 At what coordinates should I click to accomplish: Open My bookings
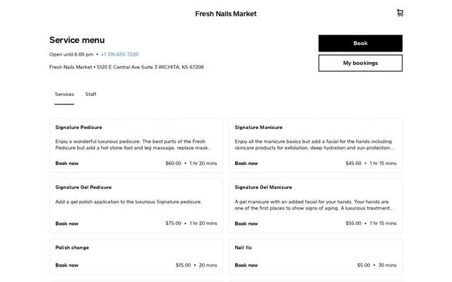click(x=360, y=63)
